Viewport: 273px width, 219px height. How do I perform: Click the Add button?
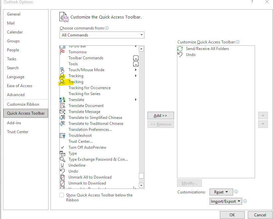coord(160,115)
